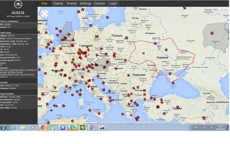Open the departure UKBB airport link
Screen dimensions: 230x144
13,41
